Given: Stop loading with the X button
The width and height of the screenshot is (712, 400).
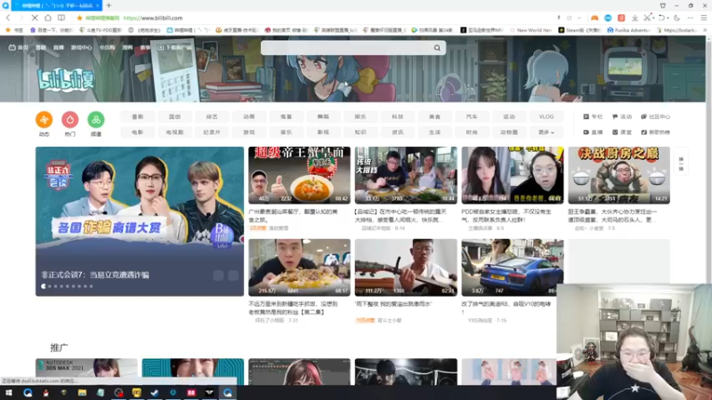Looking at the screenshot, I should [35, 18].
